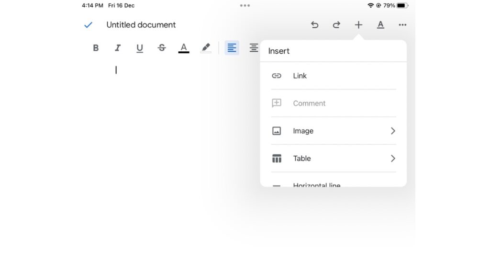Screen dimensions: 490x276
Task: Expand the Image submenu chevron
Action: point(393,131)
